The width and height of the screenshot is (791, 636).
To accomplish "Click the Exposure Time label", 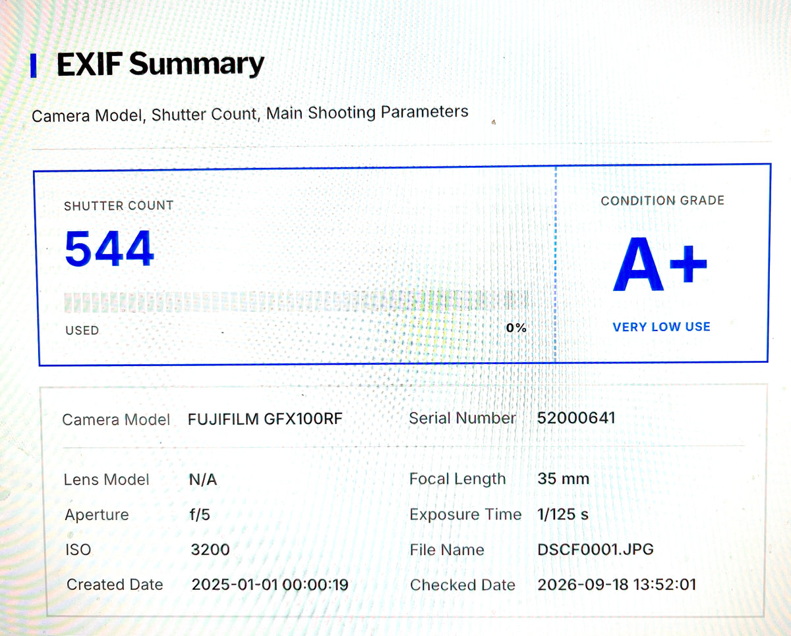I will click(465, 514).
